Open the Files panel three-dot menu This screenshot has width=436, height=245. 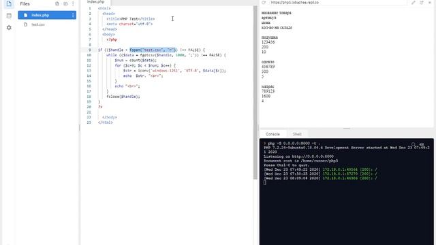tap(73, 3)
